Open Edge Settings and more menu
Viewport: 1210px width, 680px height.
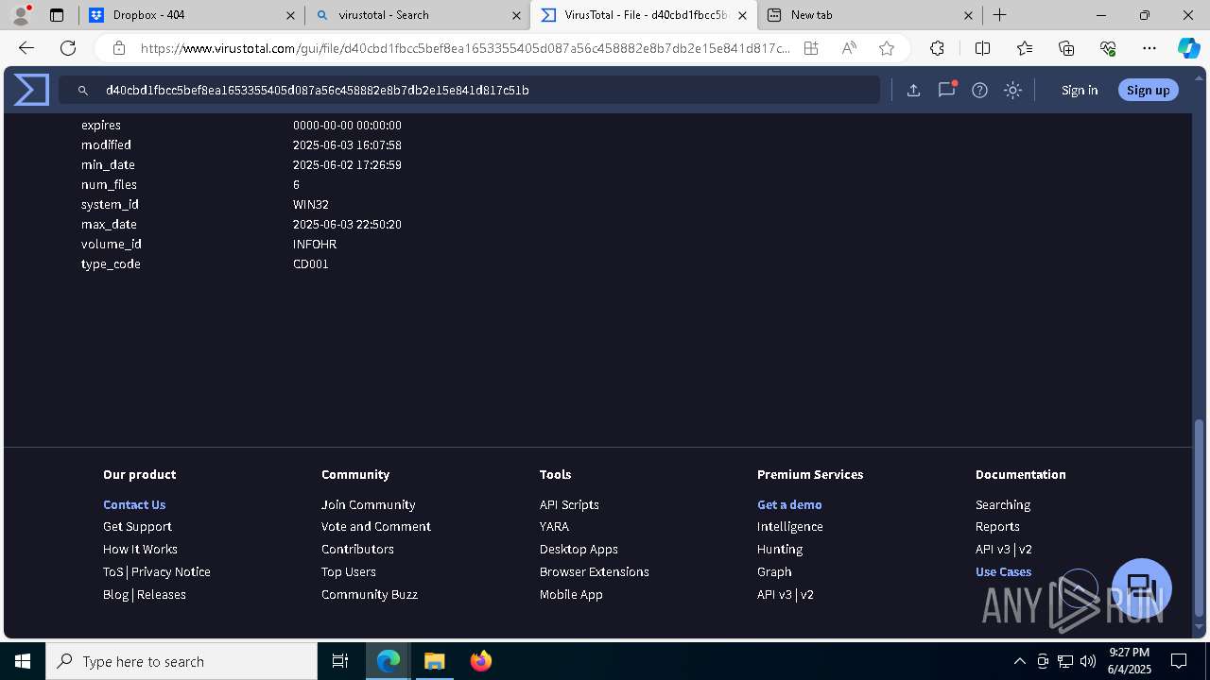(x=1149, y=48)
